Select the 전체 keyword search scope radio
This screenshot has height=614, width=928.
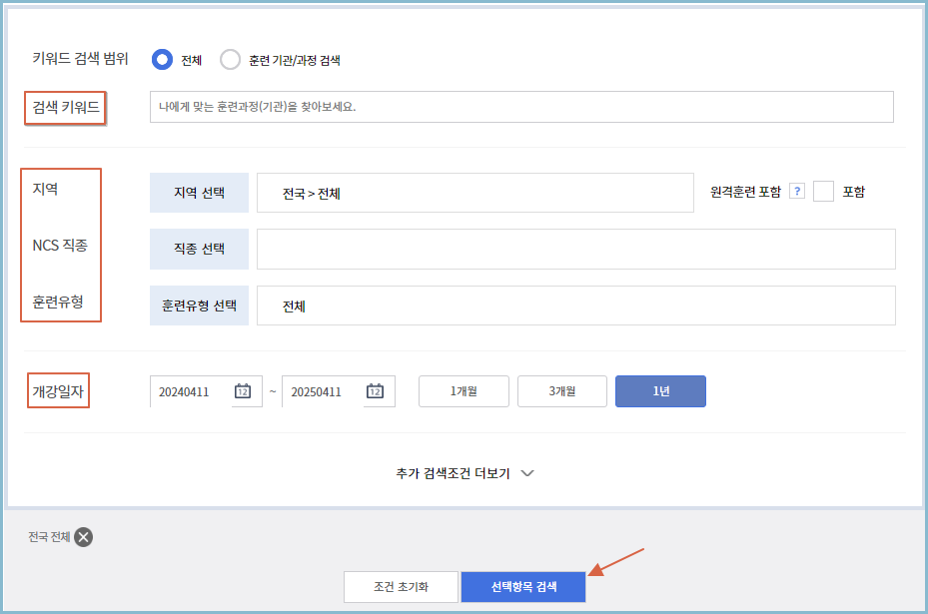(161, 60)
